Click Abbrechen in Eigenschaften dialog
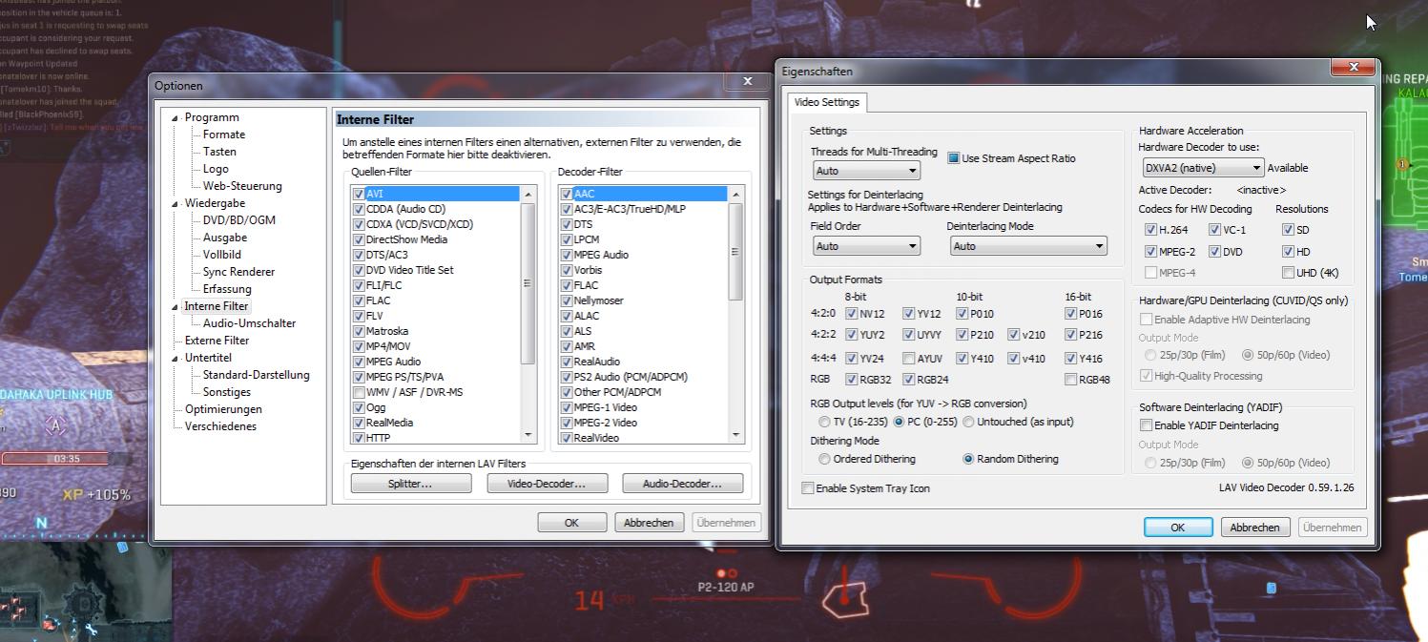This screenshot has height=642, width=1428. [1254, 528]
